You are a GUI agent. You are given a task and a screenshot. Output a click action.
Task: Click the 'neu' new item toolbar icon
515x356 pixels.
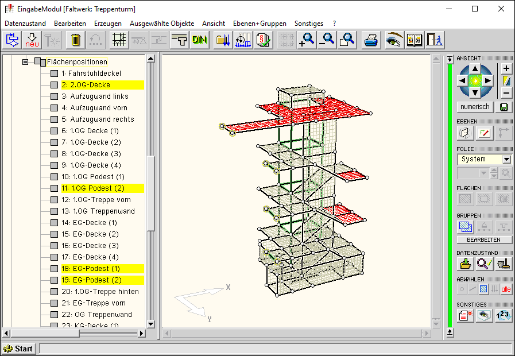point(32,40)
